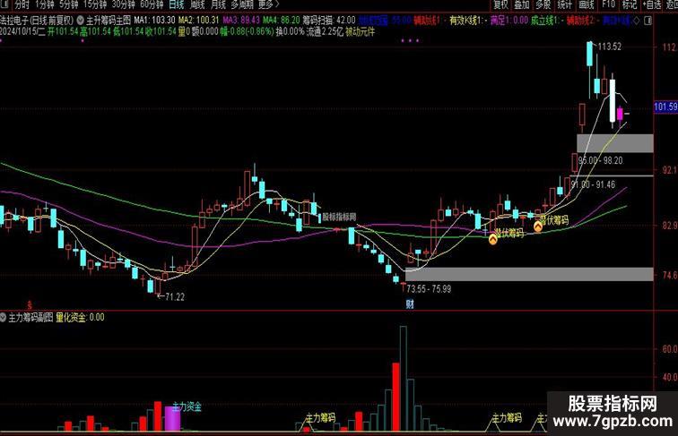Click the red $ marker at chart bottom
The width and height of the screenshot is (678, 436).
click(x=30, y=305)
